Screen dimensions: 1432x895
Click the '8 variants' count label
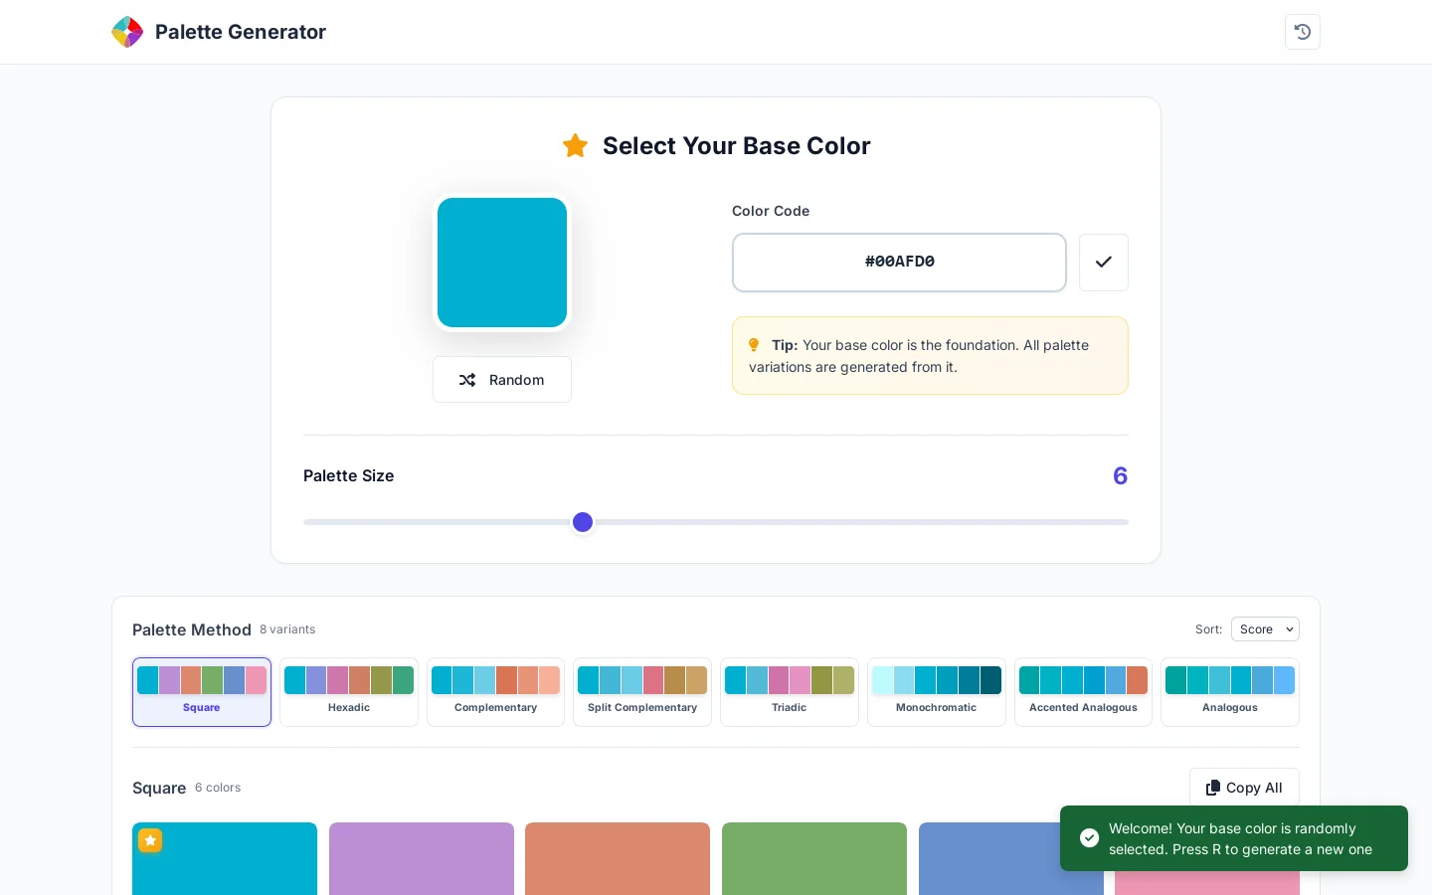[x=287, y=629]
